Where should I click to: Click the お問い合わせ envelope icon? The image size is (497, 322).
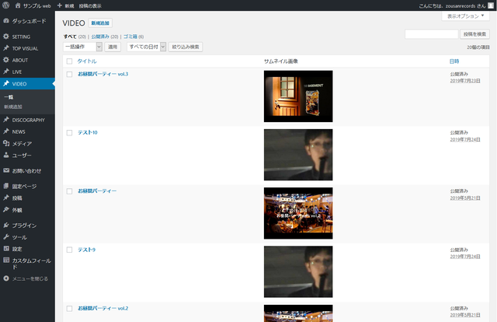(6, 170)
